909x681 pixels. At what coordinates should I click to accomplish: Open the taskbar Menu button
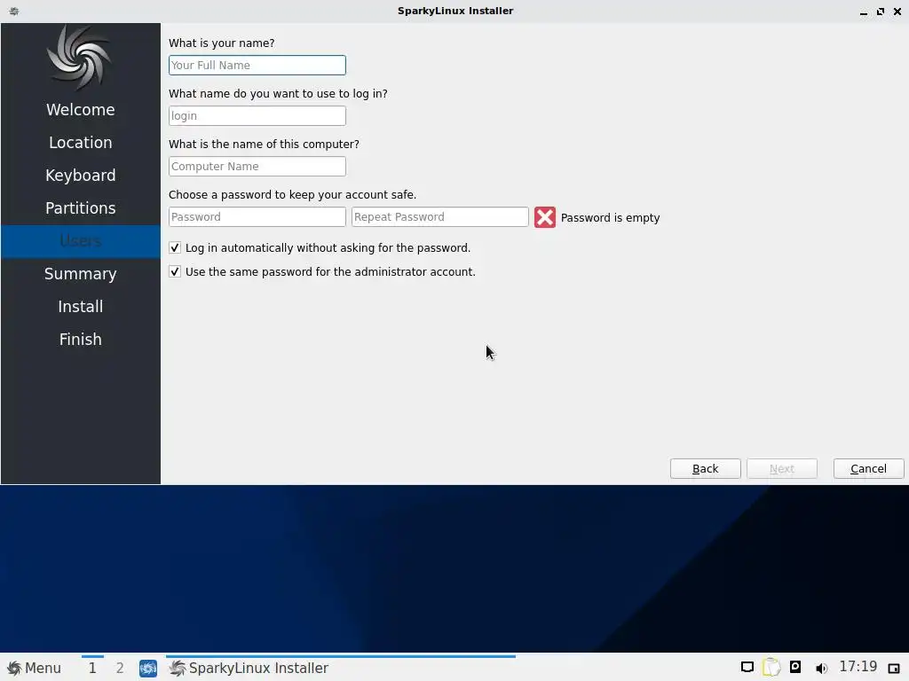point(34,668)
